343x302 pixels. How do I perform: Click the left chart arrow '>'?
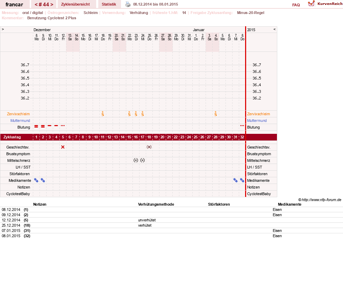(x=3, y=29)
